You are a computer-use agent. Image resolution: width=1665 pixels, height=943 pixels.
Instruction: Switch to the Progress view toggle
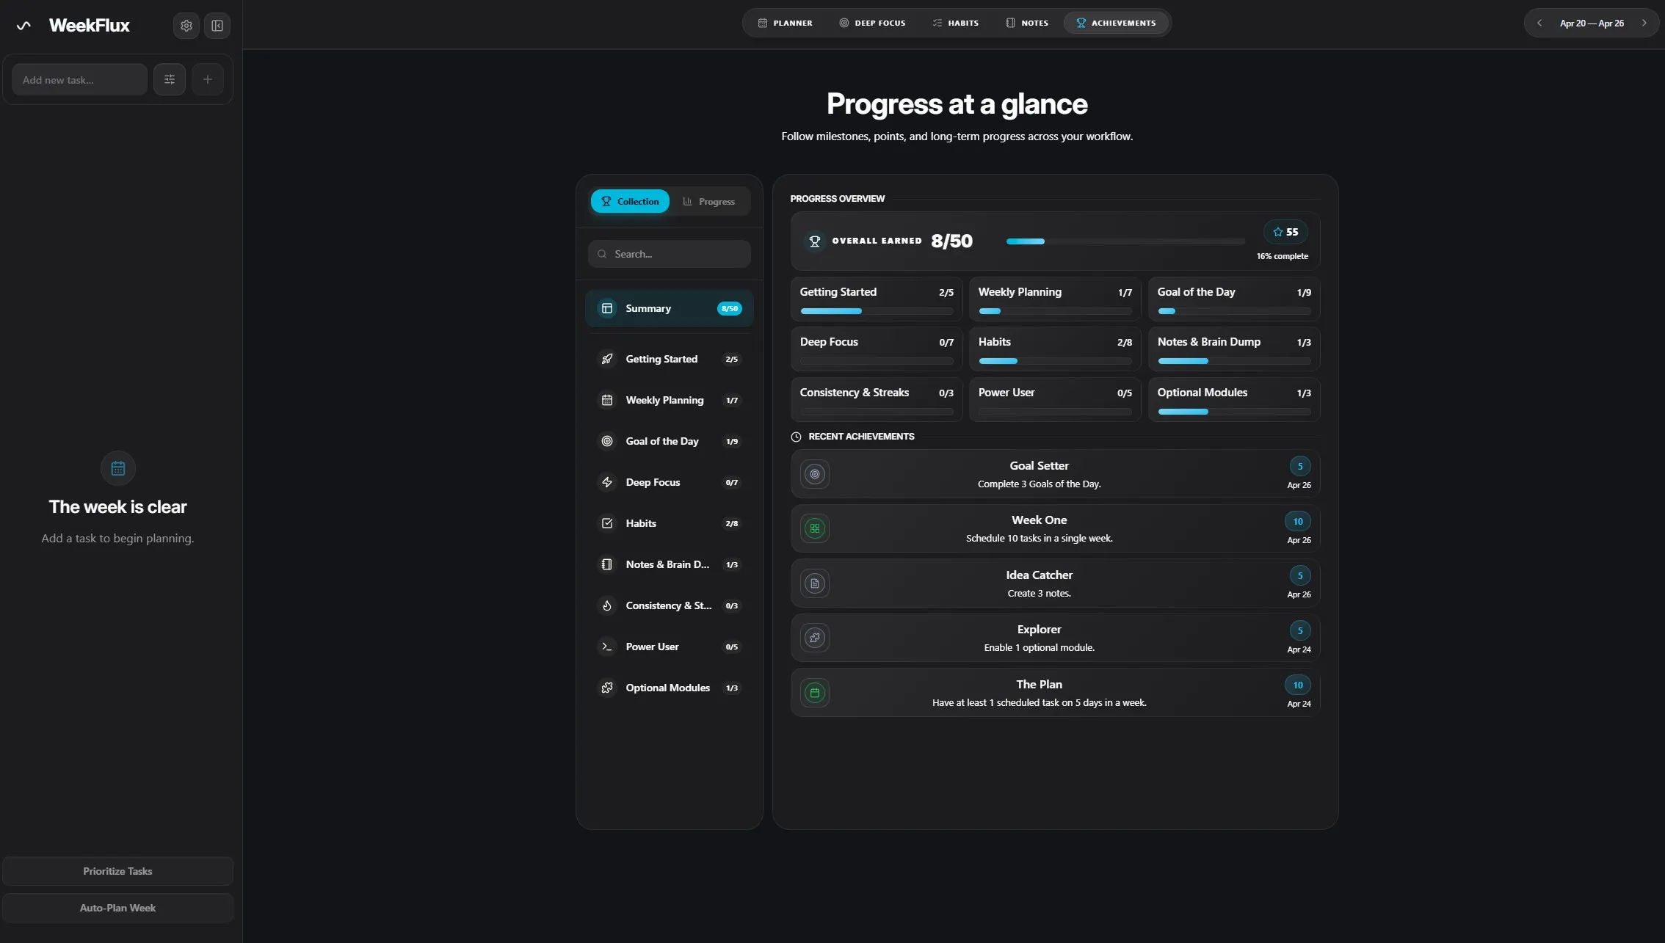point(708,201)
